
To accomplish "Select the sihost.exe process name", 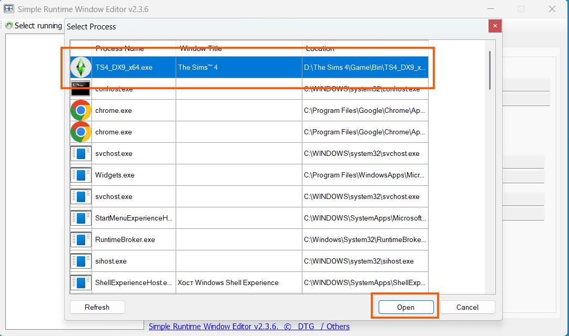I will click(110, 261).
